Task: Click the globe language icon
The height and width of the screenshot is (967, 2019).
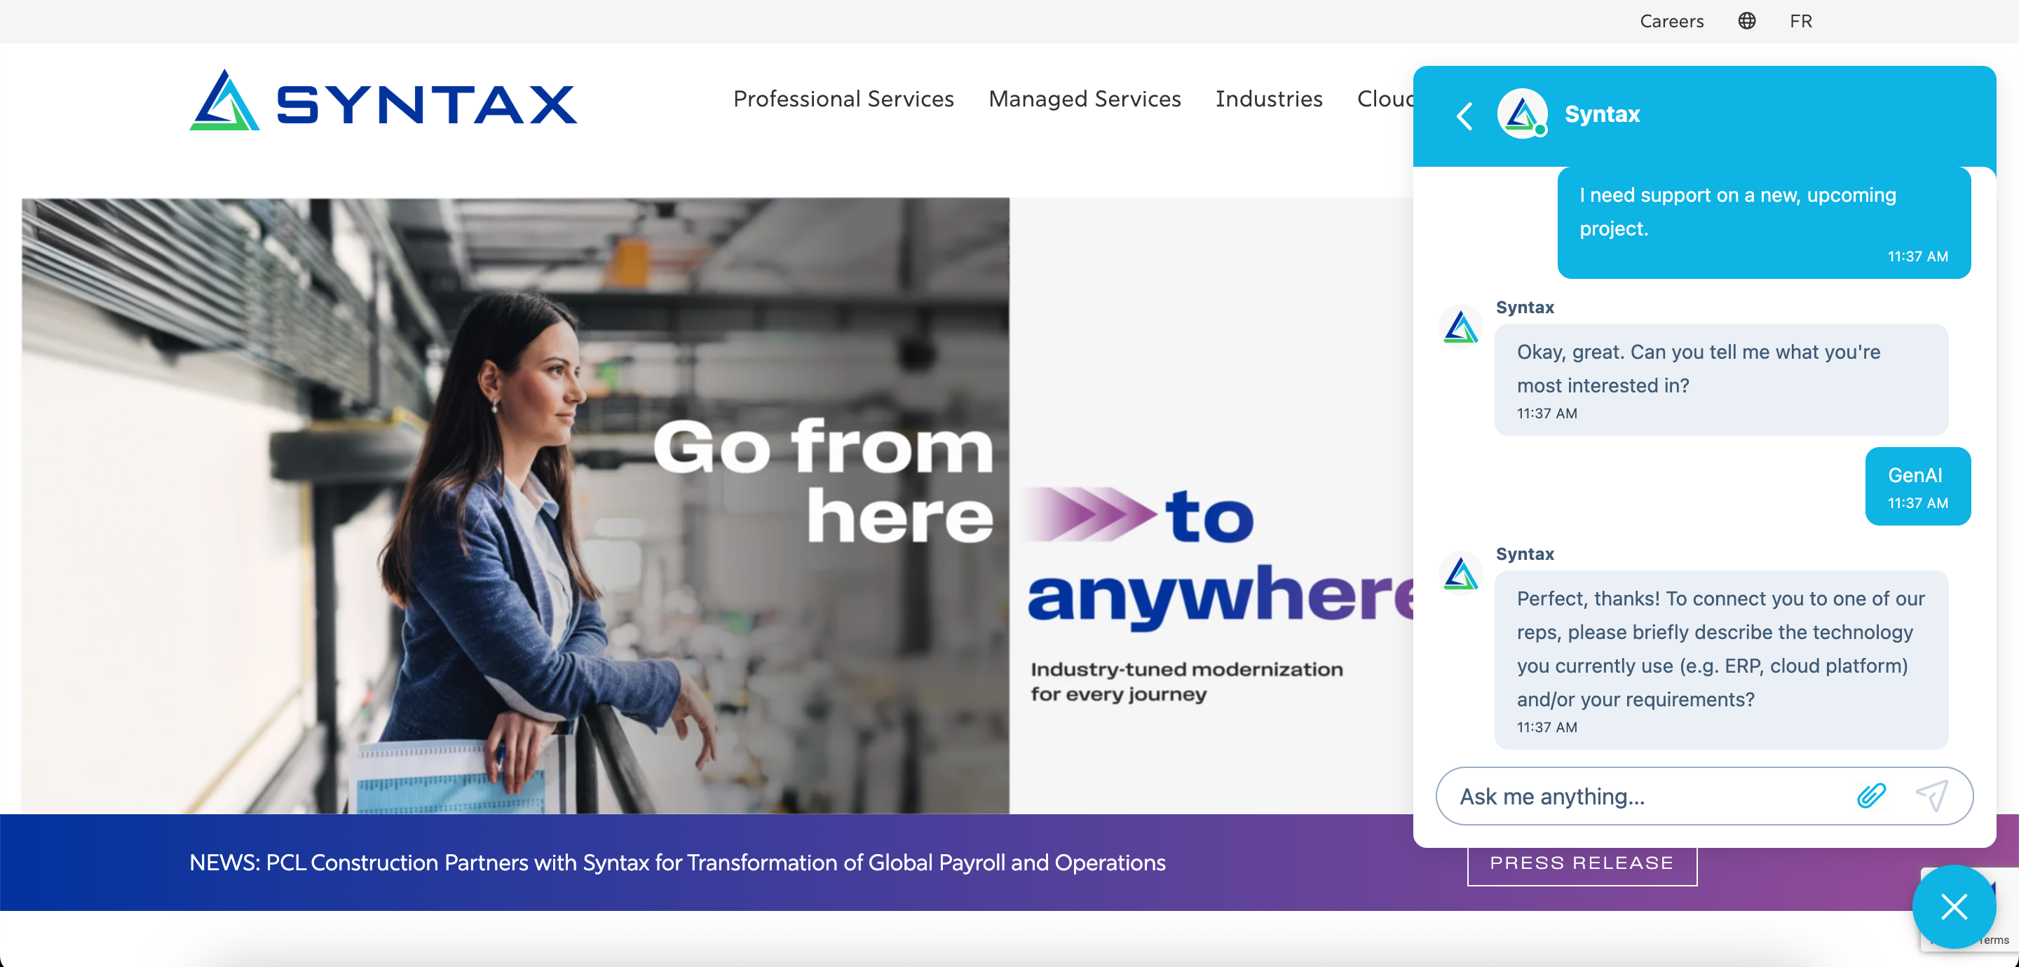Action: tap(1747, 21)
